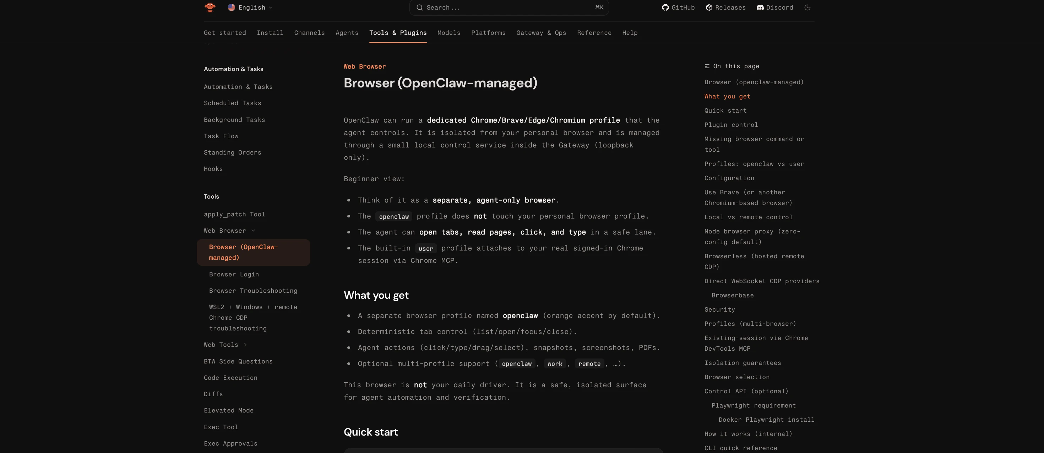This screenshot has height=453, width=1044.
Task: Switch to the Agents tab
Action: 347,33
